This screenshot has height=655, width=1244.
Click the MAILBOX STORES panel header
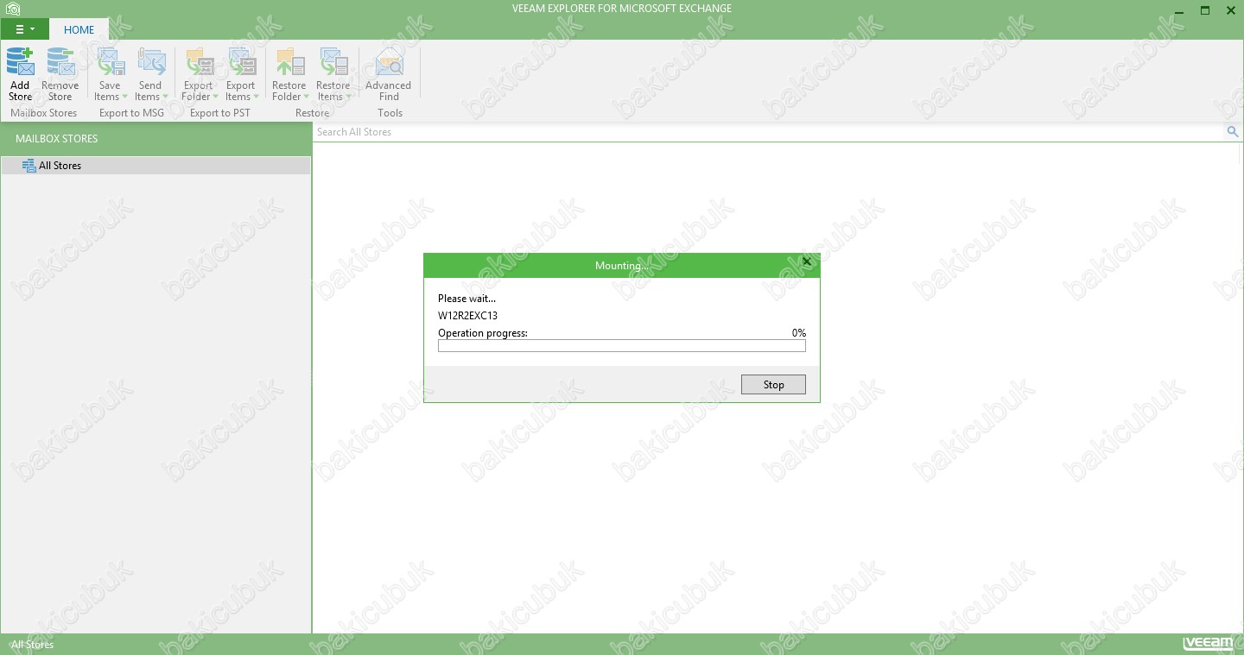(x=155, y=138)
